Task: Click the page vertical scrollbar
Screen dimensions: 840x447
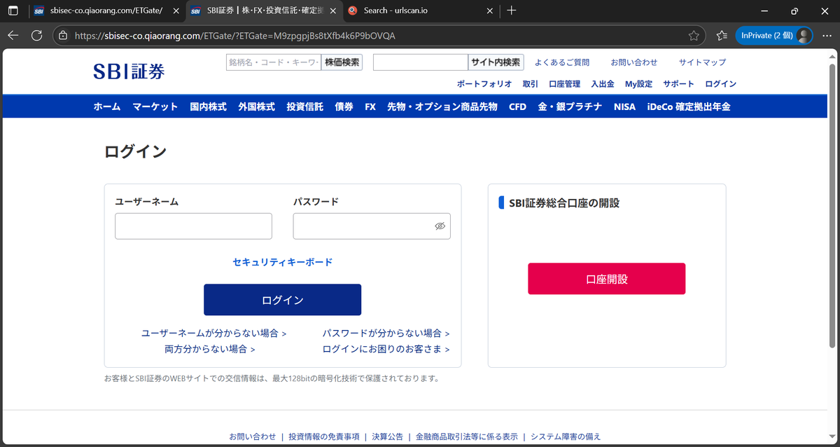Action: [x=832, y=207]
